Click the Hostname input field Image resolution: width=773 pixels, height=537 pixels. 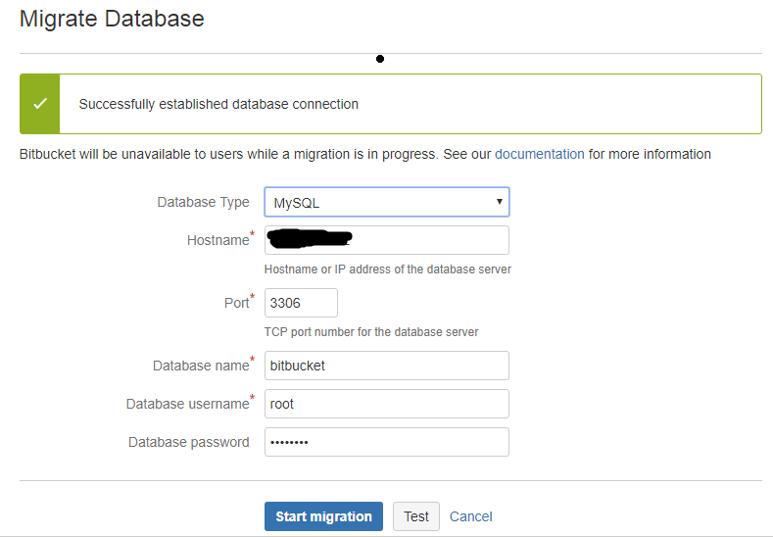point(386,240)
